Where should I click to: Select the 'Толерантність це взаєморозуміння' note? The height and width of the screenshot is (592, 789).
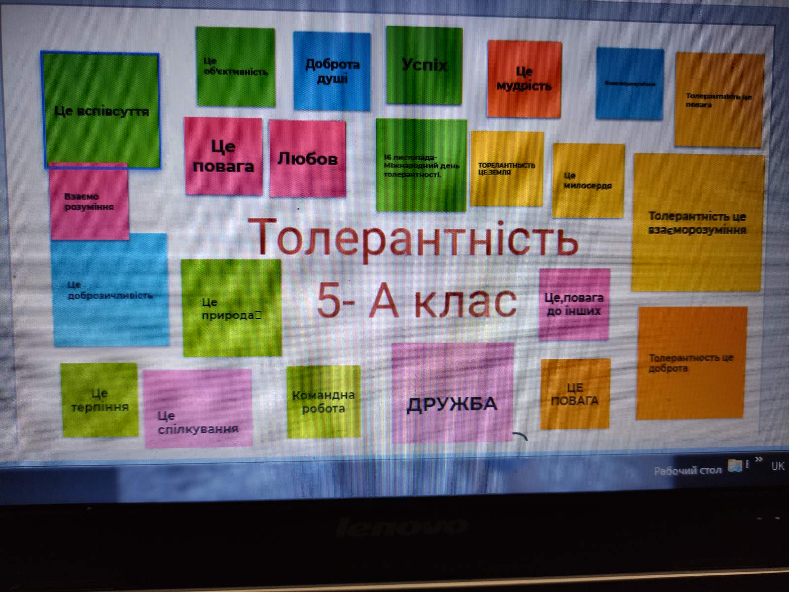(x=698, y=223)
